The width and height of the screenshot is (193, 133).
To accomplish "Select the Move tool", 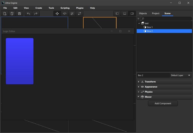I will pyautogui.click(x=57, y=14).
